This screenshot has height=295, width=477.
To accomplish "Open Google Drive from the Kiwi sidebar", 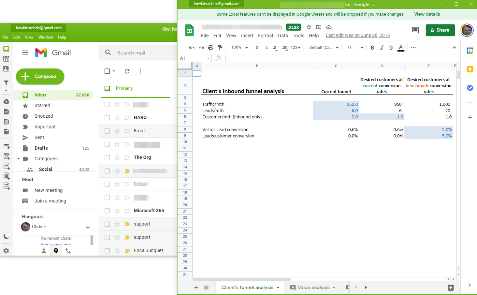I will (6, 101).
